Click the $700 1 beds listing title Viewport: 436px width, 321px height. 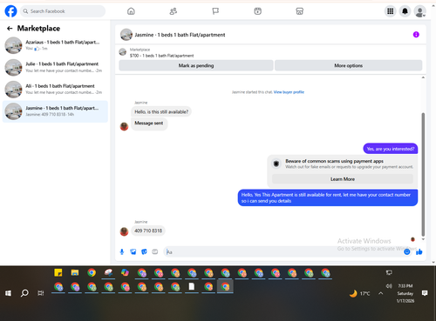(161, 56)
